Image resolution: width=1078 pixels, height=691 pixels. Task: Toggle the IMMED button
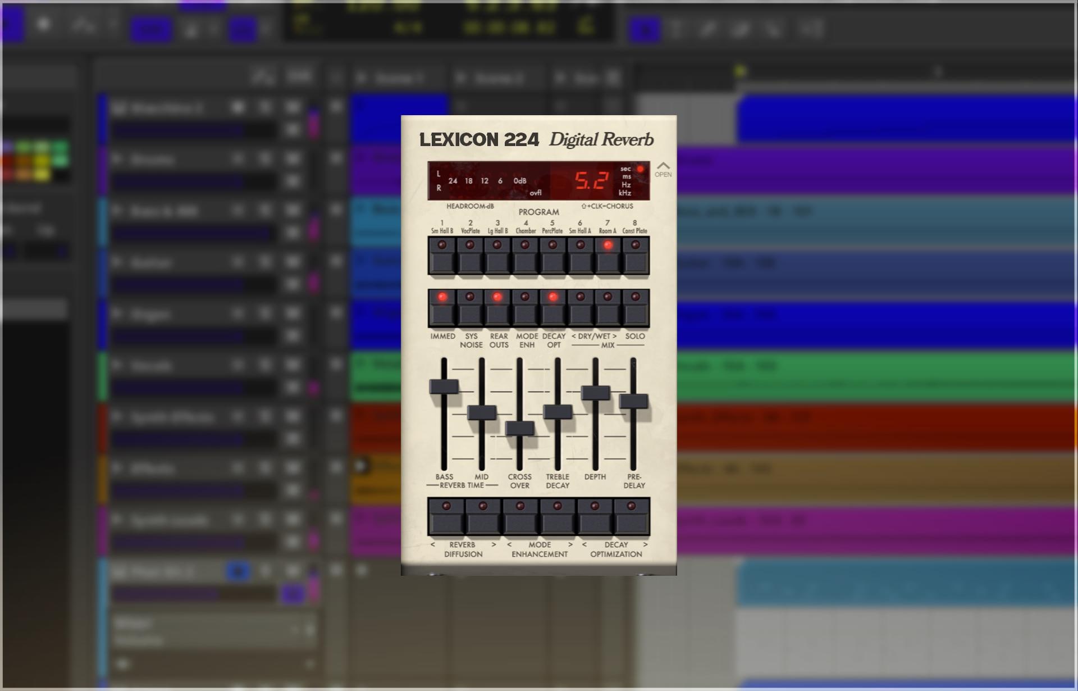click(x=442, y=308)
